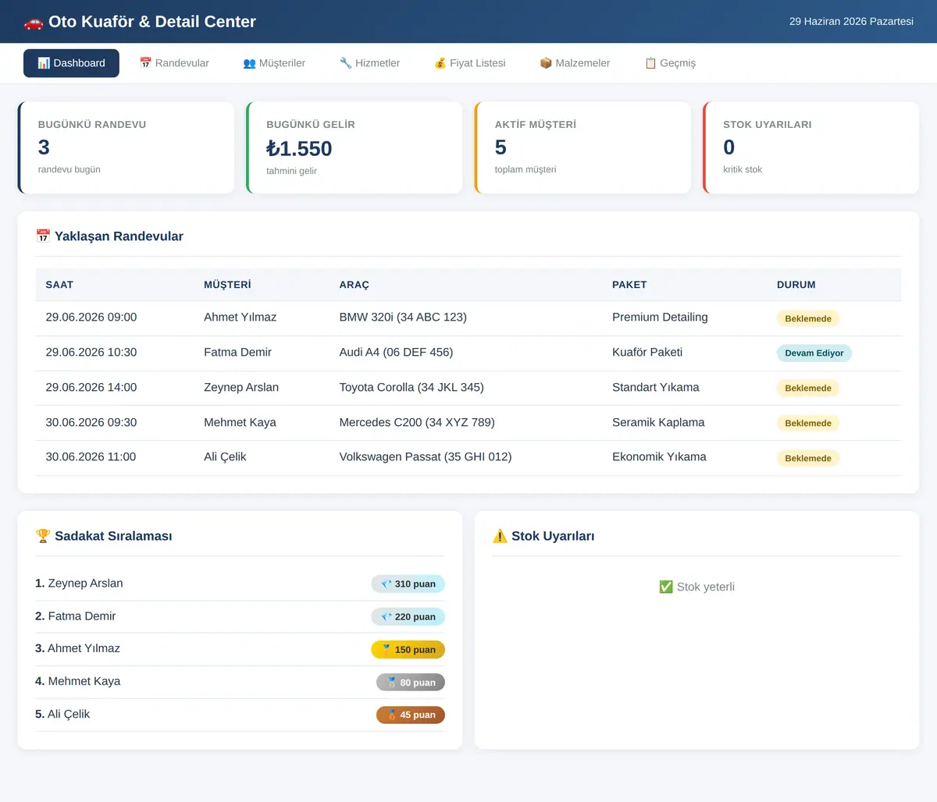Switch to the Malzemeler tab

pos(575,63)
